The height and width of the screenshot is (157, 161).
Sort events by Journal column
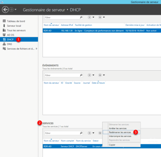tap(86, 83)
